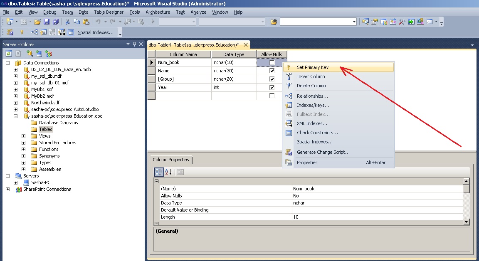Select the Column Properties tab
The width and height of the screenshot is (479, 261).
click(x=171, y=160)
